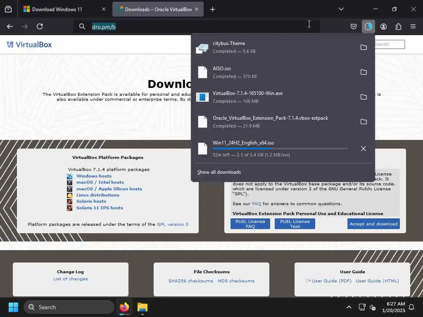Open List of changes link
This screenshot has width=423, height=317.
pyautogui.click(x=70, y=279)
